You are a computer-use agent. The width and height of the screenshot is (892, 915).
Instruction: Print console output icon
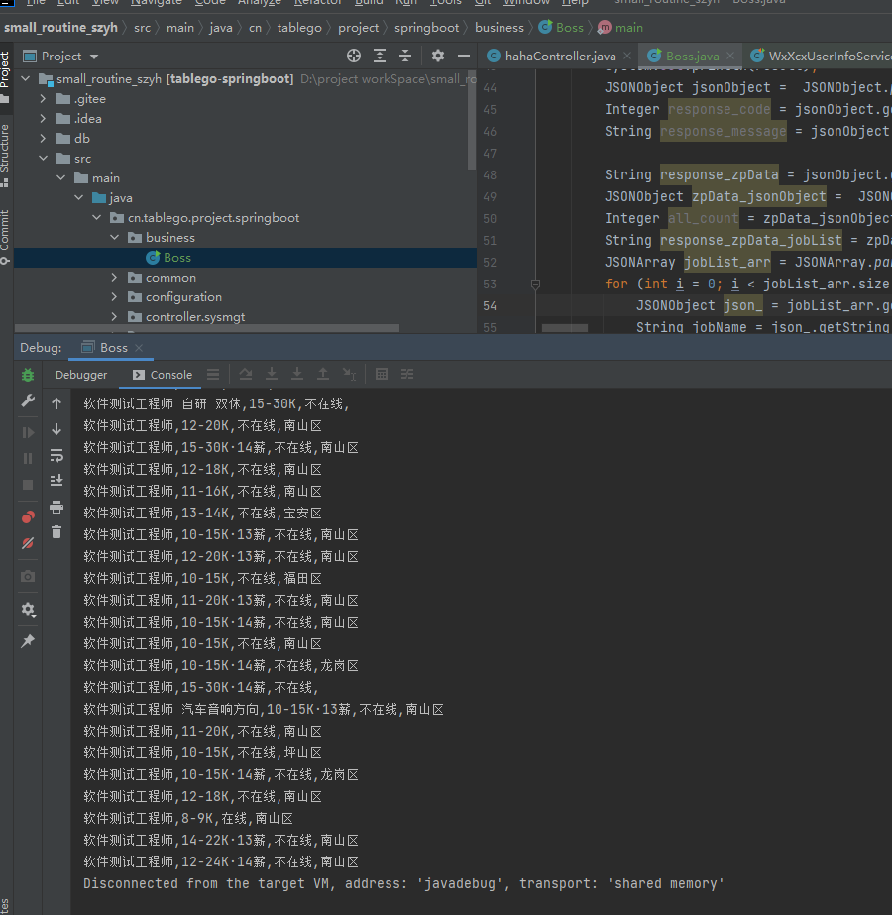(x=56, y=507)
